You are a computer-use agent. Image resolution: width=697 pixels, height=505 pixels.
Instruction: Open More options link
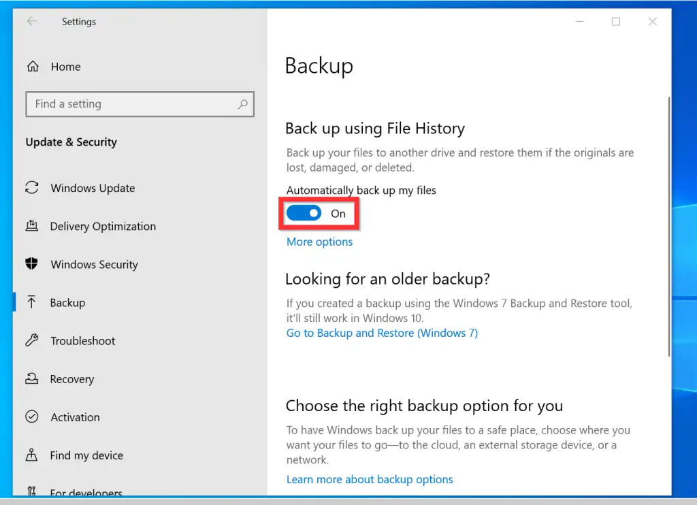click(319, 242)
